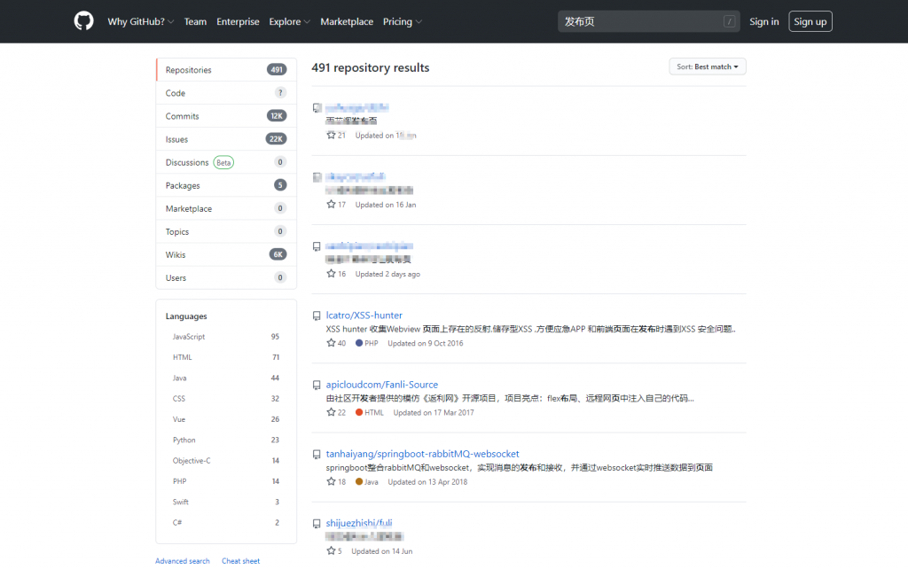Click the brown Java language dot
Screen dimensions: 908x569
coord(359,481)
